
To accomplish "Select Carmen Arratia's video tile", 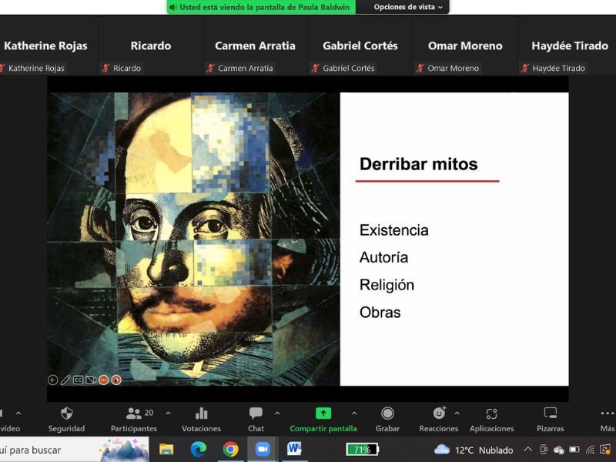I will click(x=256, y=45).
